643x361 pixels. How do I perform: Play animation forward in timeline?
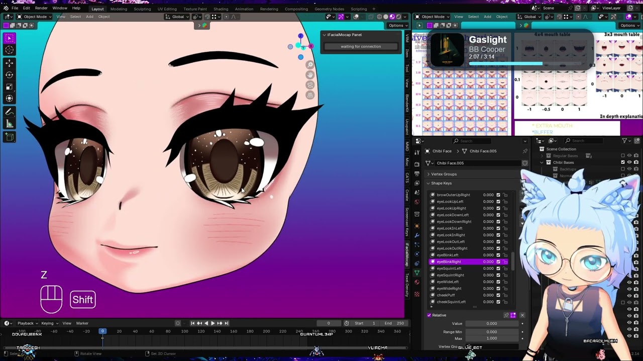coord(212,323)
